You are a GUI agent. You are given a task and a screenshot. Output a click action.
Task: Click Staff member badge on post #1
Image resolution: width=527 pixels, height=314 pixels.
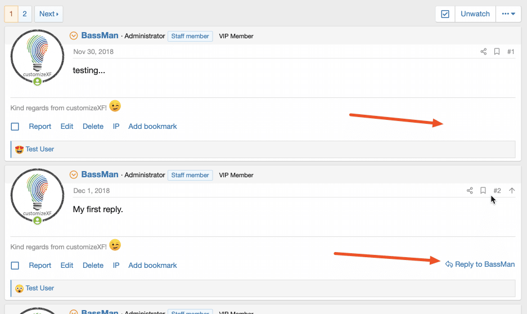coord(190,36)
